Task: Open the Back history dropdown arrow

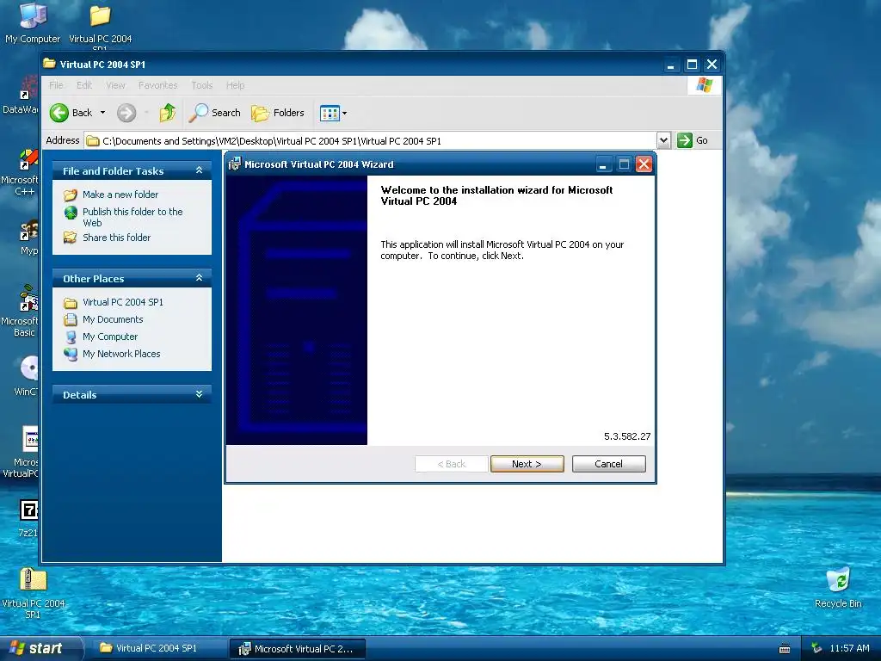Action: (103, 113)
